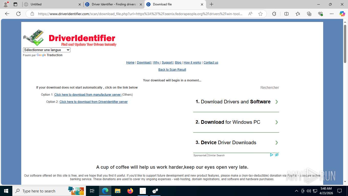This screenshot has width=348, height=196.
Task: Open the Tab actions menu icon
Action: pyautogui.click(x=15, y=4)
